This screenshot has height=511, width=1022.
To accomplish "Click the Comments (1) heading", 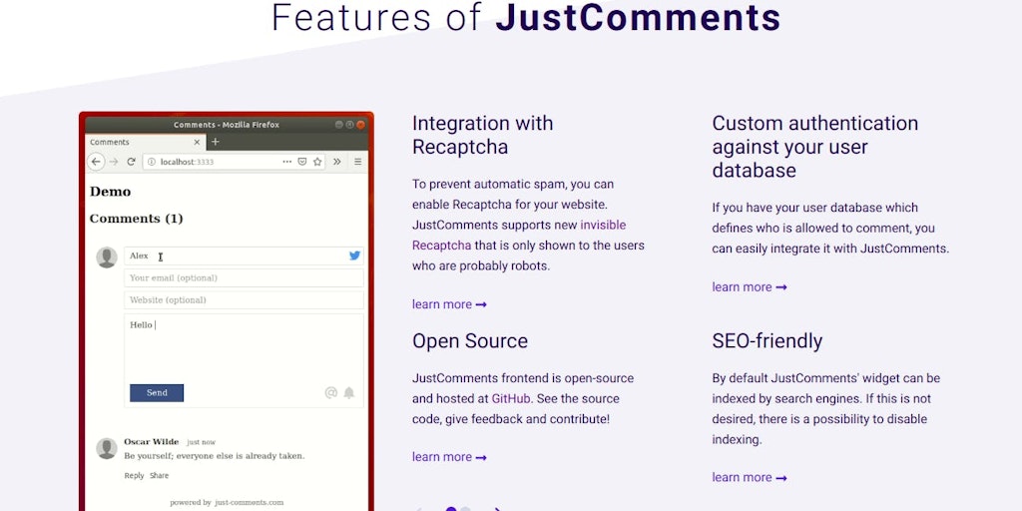I will (x=136, y=219).
